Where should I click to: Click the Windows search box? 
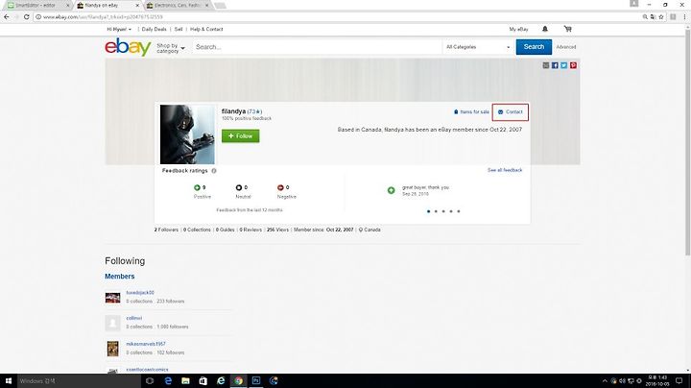pos(80,381)
